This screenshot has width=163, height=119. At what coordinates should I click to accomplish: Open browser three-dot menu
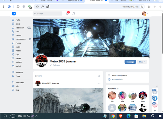pyautogui.click(x=4, y=7)
